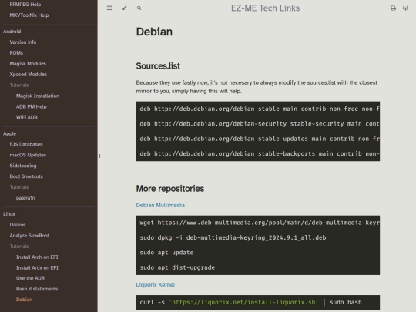
Task: Click the paragraph about fastly mirrors
Action: 257,87
